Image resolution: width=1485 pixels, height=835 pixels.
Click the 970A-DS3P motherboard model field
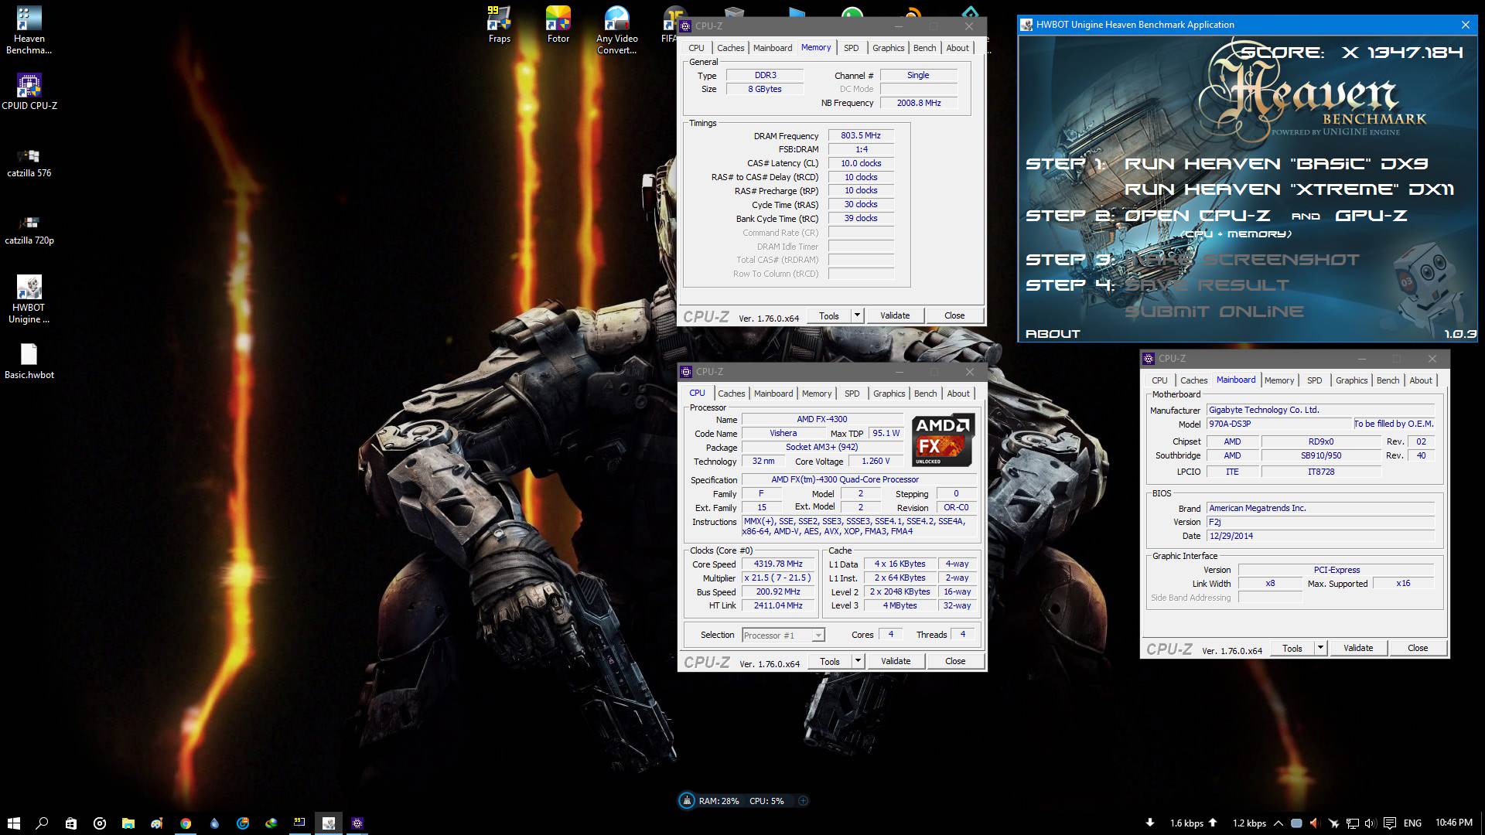click(1279, 424)
